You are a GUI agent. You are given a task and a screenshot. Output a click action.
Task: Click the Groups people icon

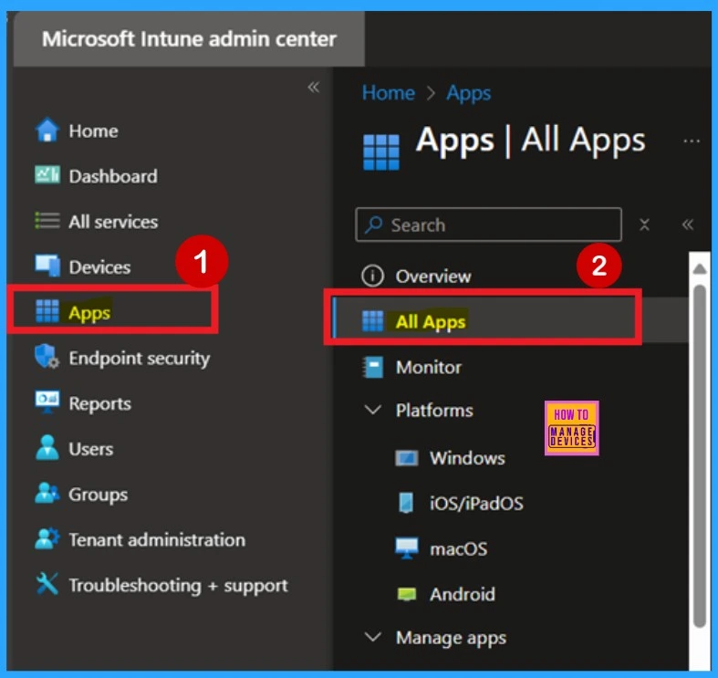47,494
